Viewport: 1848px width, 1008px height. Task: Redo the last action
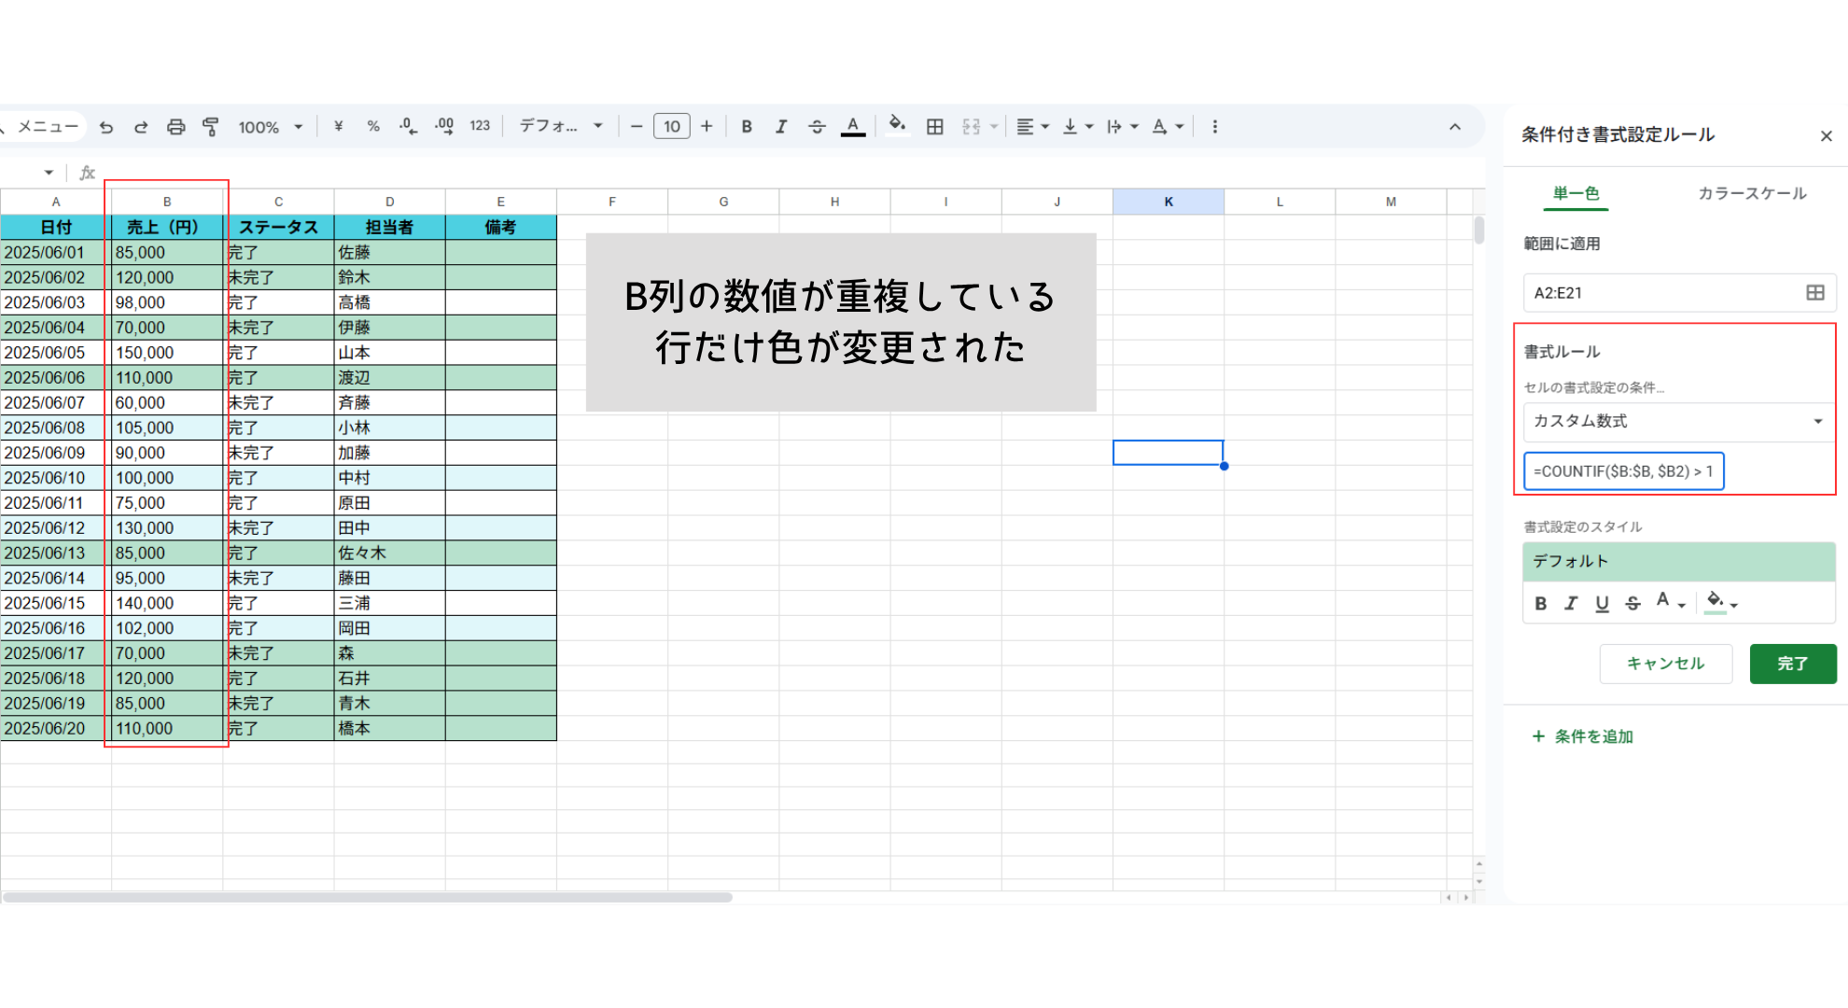point(141,127)
